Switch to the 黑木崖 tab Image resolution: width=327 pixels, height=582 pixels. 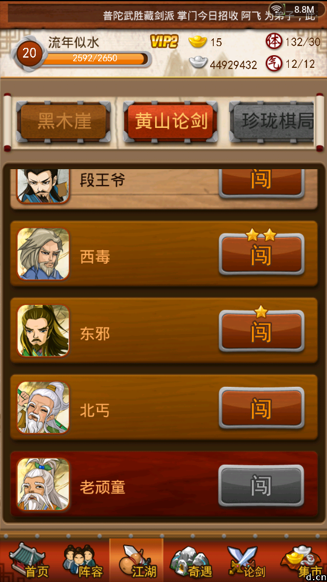pyautogui.click(x=64, y=122)
